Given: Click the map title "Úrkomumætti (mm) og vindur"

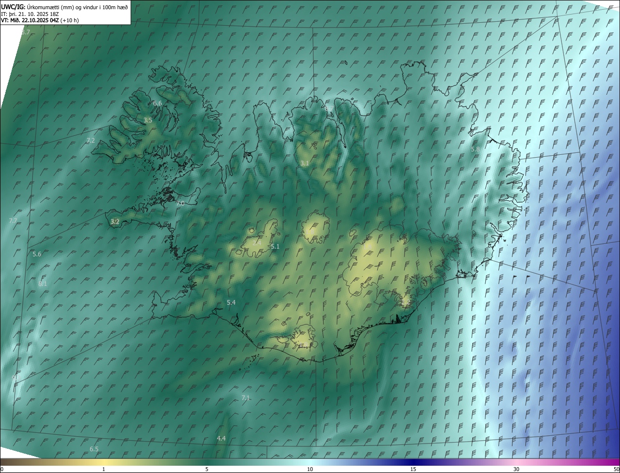Looking at the screenshot, I should pos(62,7).
